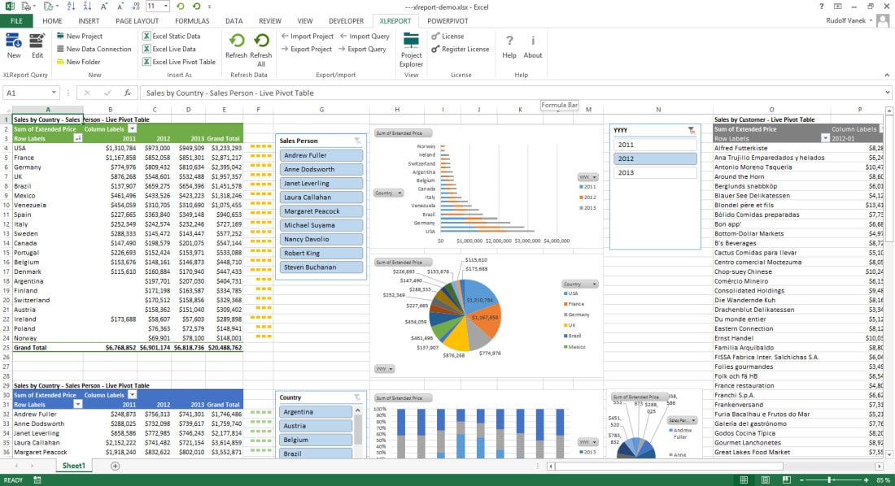Insert as Excel Live Pivot Table
The image size is (895, 486).
click(179, 62)
